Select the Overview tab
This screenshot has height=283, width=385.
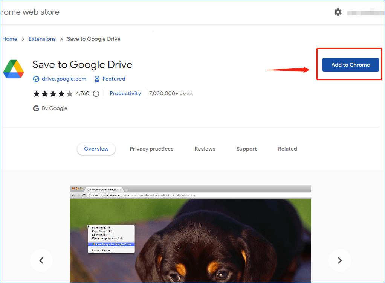pos(96,149)
